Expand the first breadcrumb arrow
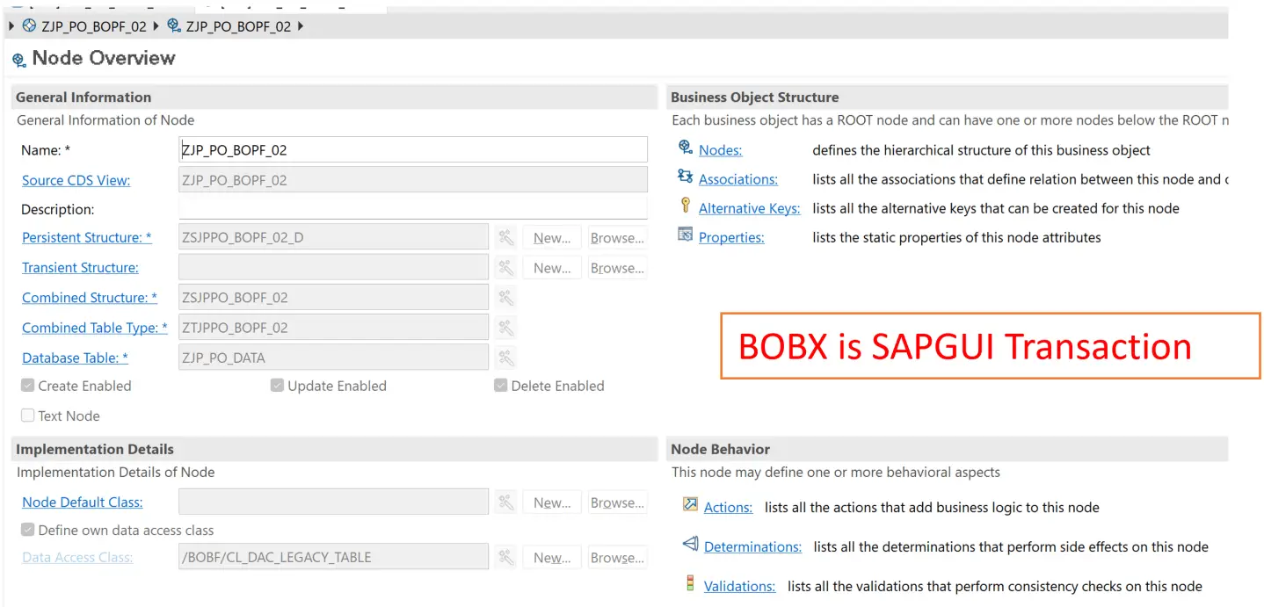1264x607 pixels. (10, 25)
